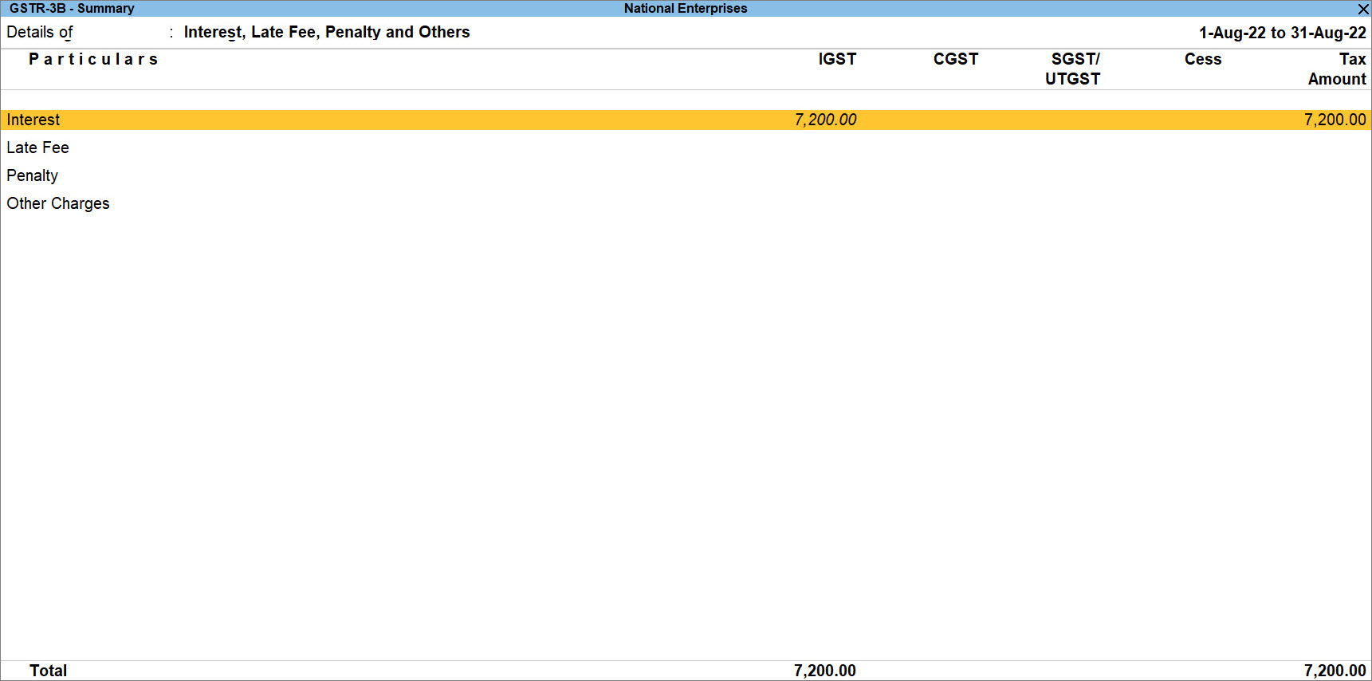The height and width of the screenshot is (681, 1372).
Task: Select the Other Charges row
Action: (686, 203)
